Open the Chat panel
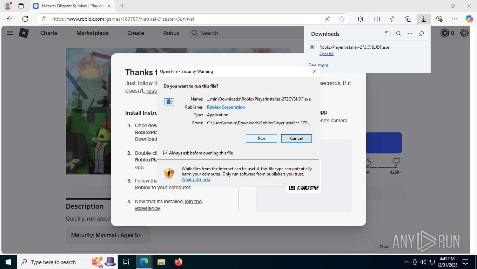477x269 pixels. (384, 247)
